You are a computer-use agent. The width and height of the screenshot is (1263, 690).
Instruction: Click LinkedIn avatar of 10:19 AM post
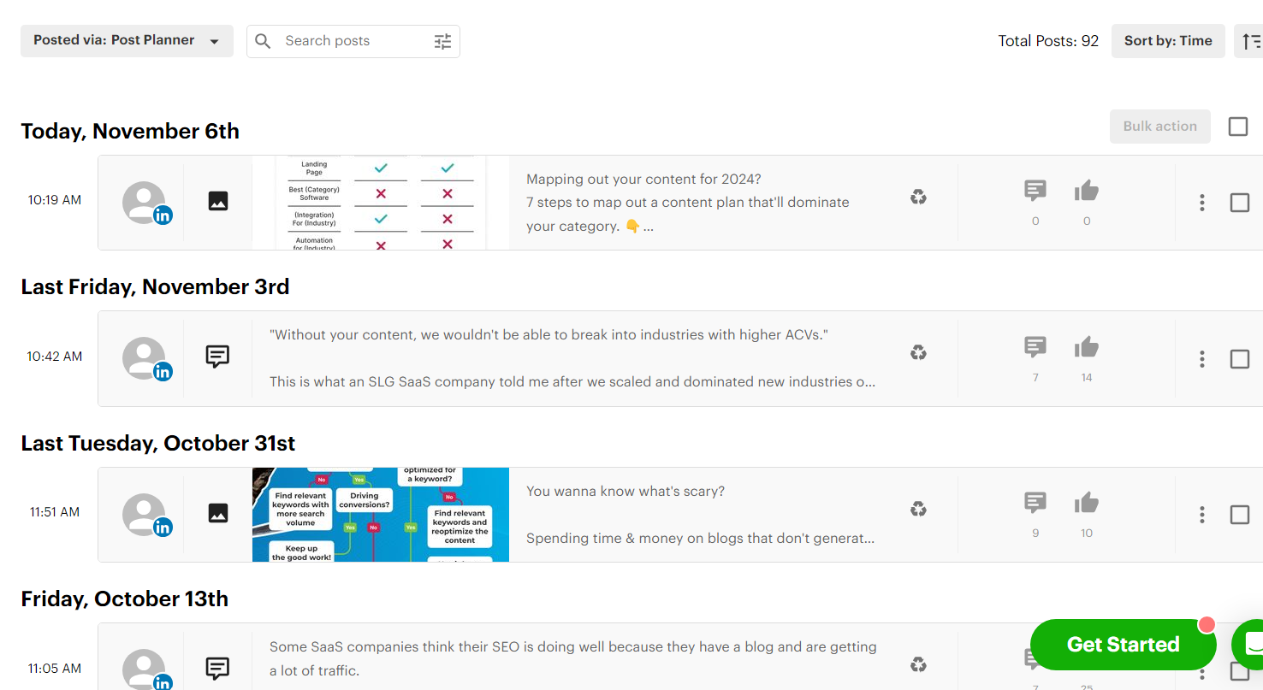146,203
